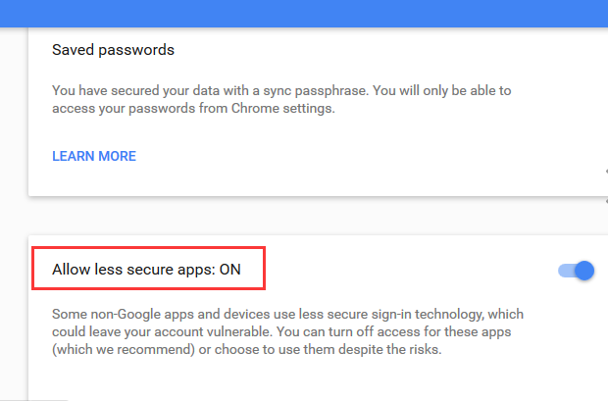Image resolution: width=608 pixels, height=401 pixels.
Task: Open the LEARN MORE link
Action: [x=94, y=156]
